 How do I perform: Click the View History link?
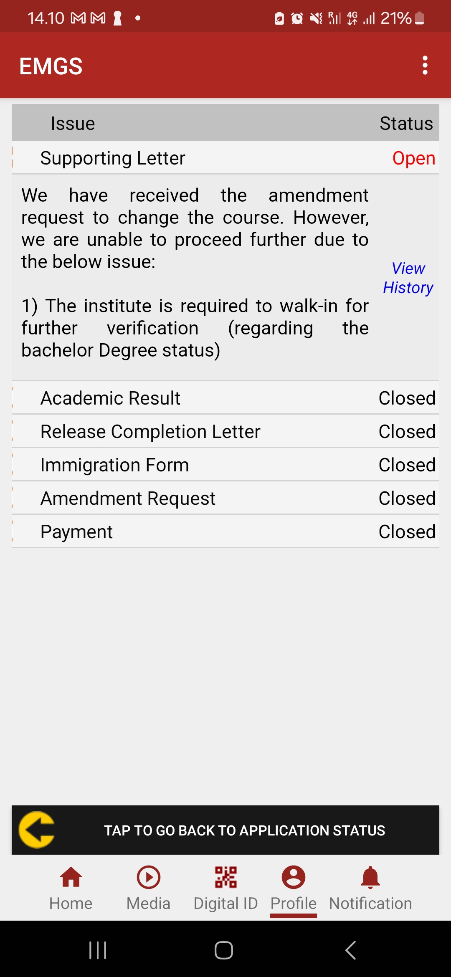point(408,278)
